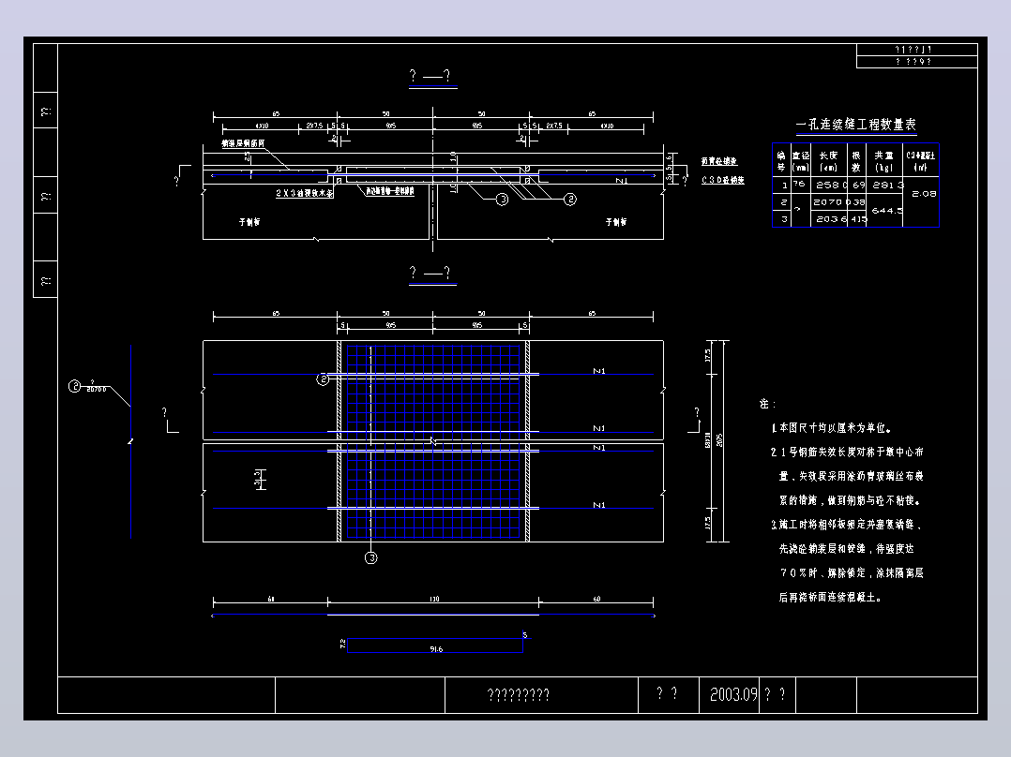The image size is (1011, 757).
Task: Click the label C30砼铺装 beside section
Action: point(723,181)
